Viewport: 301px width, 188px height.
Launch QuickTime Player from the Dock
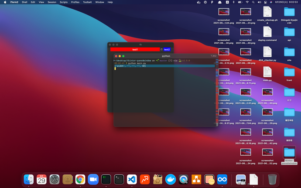183,179
